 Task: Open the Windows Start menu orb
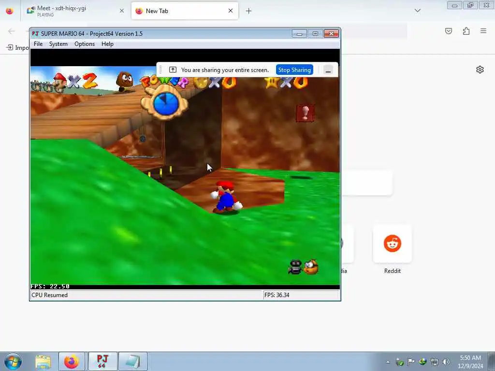click(x=13, y=361)
